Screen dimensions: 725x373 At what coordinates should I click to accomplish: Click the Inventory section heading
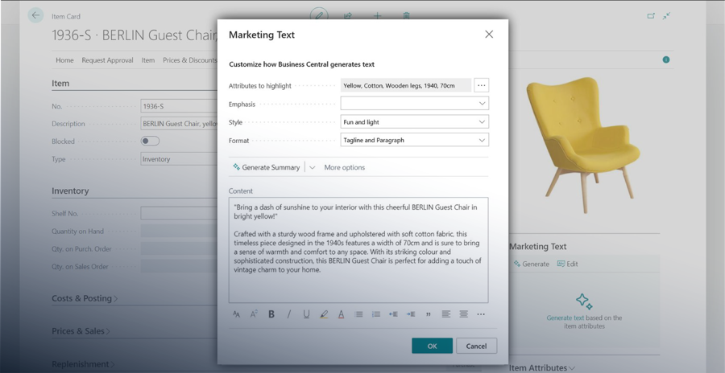(70, 191)
